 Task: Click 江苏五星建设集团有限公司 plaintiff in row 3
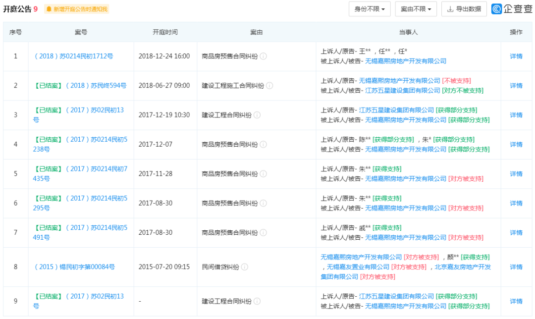[x=396, y=110]
